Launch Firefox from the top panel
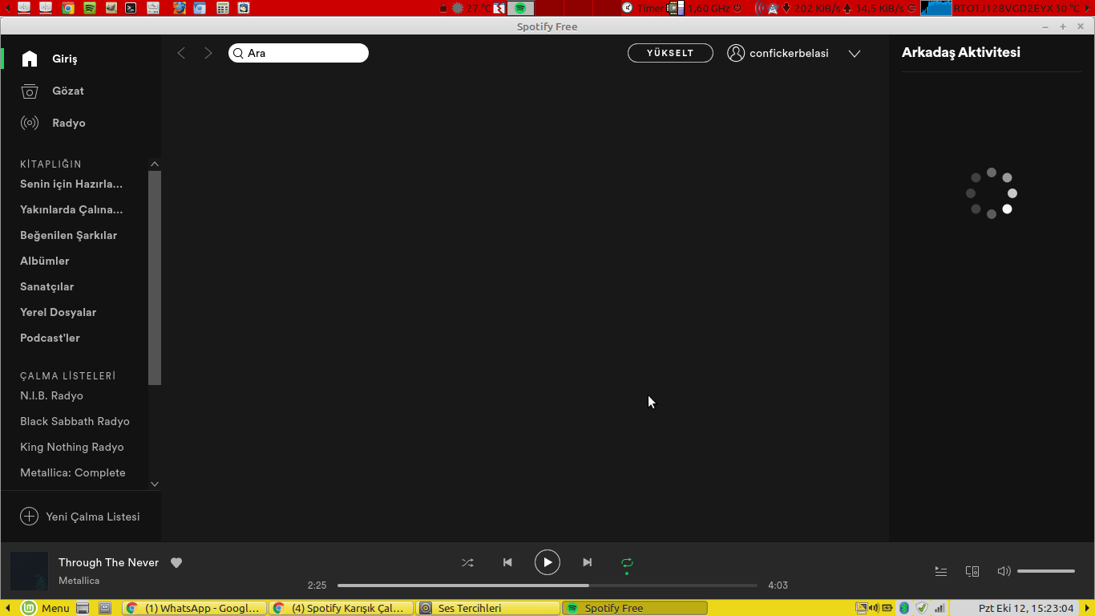Screen dimensions: 1095x616 point(179,8)
